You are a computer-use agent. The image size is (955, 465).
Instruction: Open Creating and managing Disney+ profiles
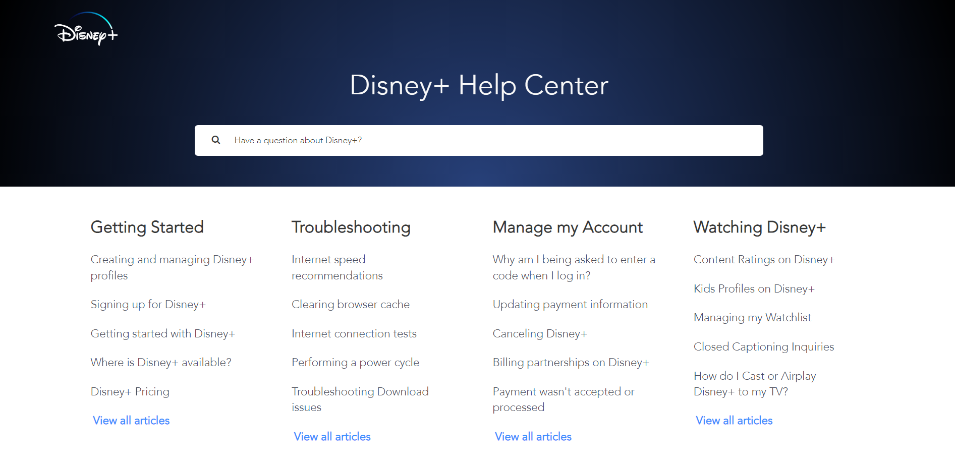coord(172,267)
